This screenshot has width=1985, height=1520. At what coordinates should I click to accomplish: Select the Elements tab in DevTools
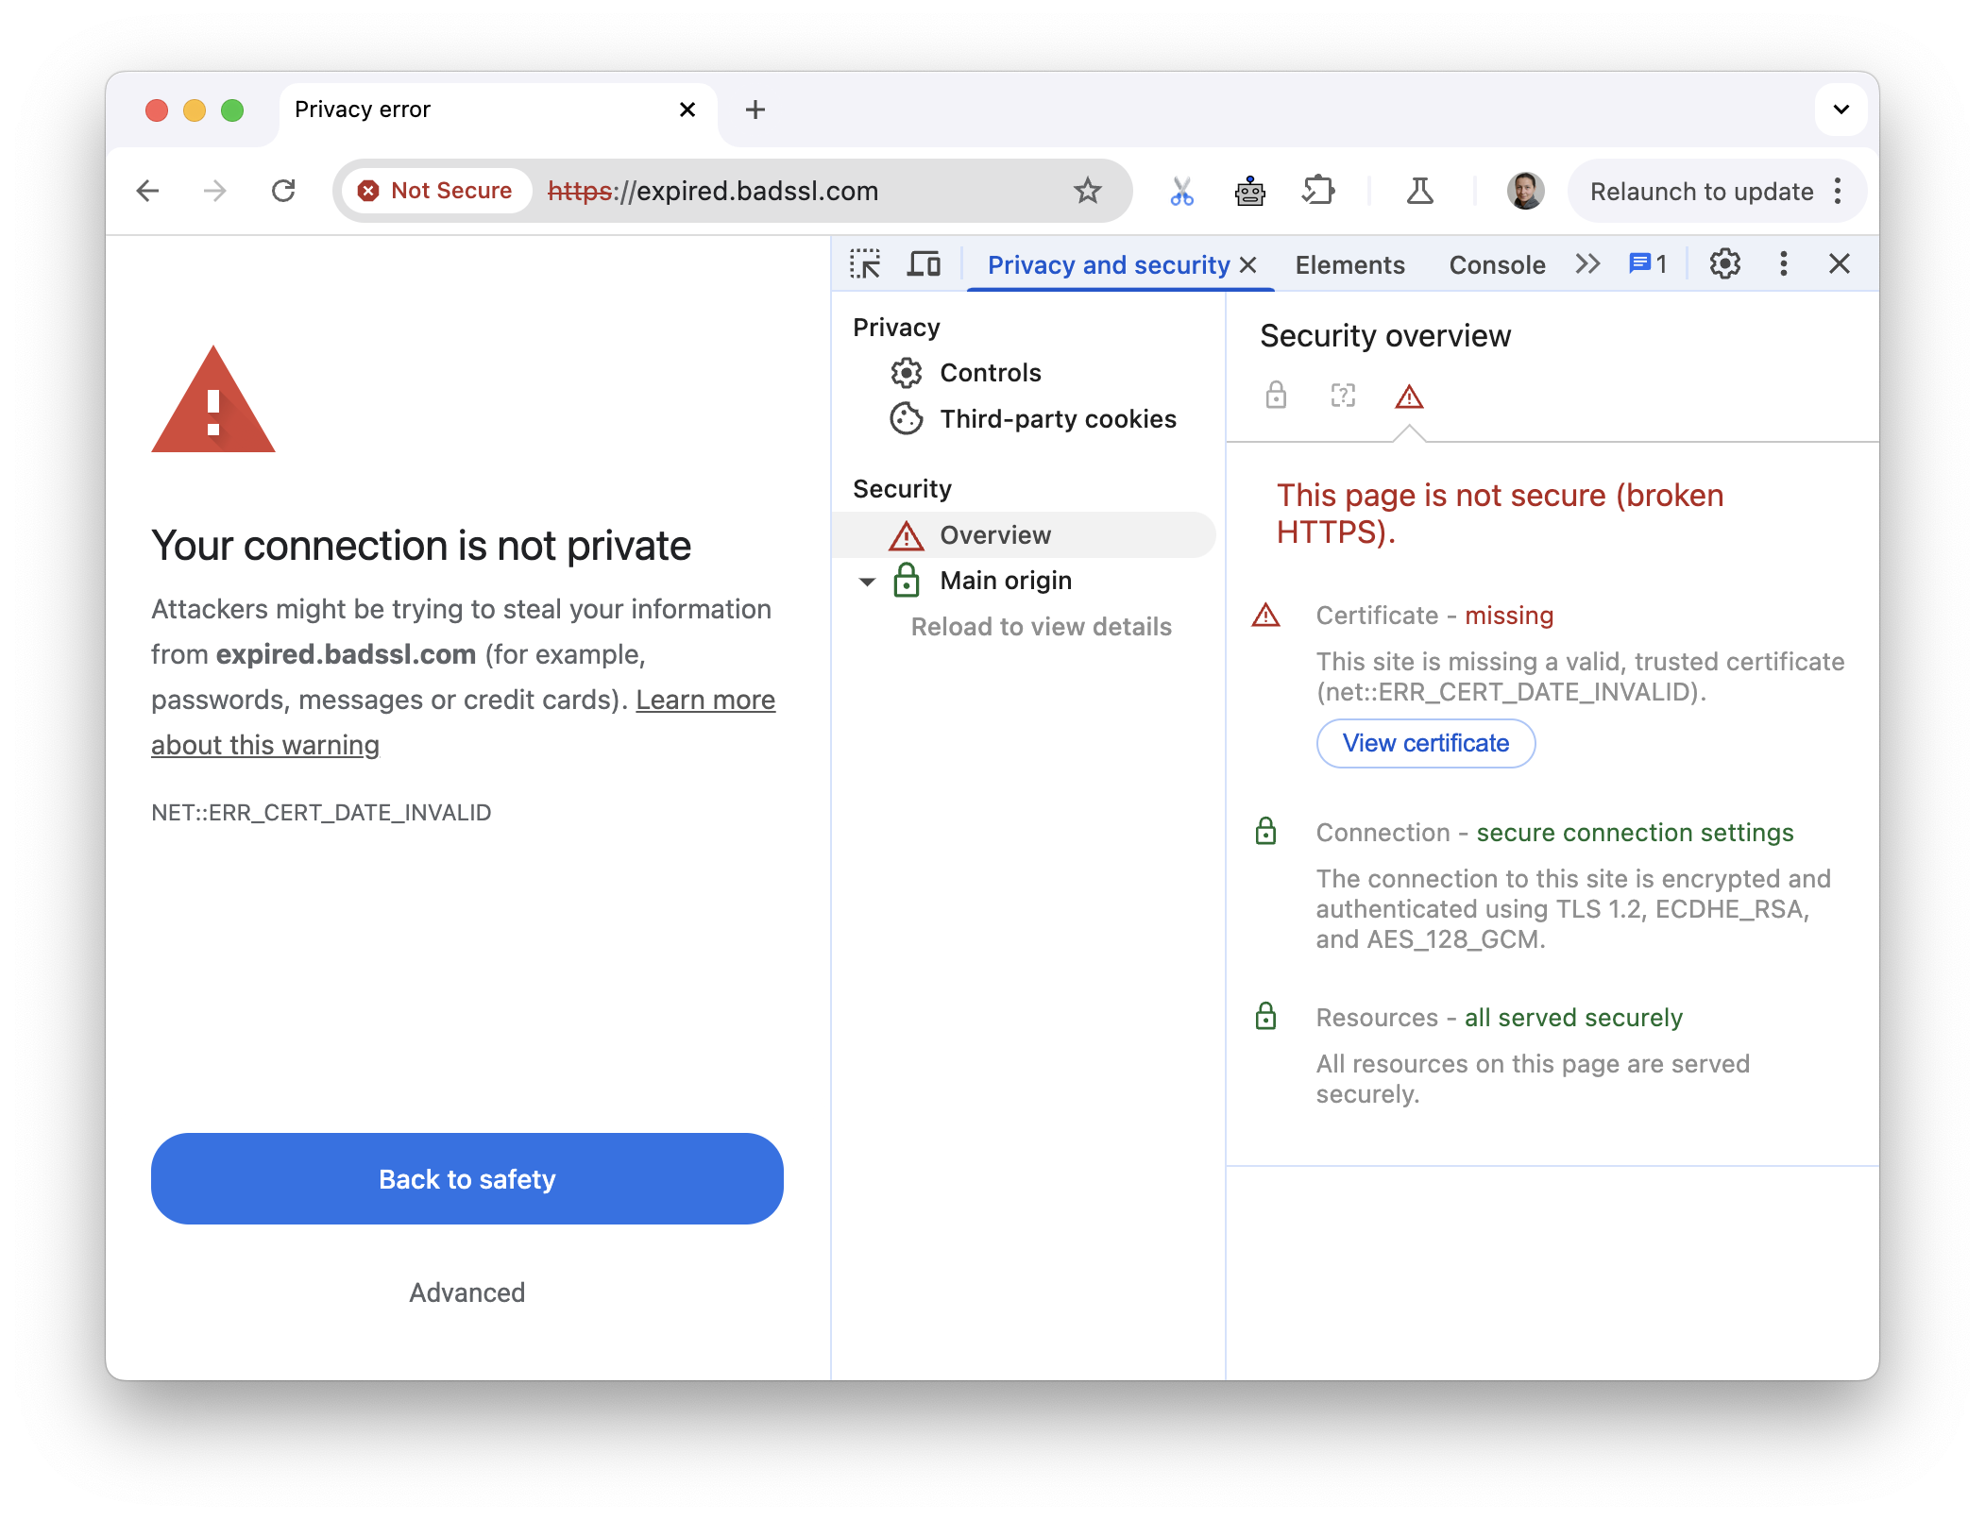pyautogui.click(x=1348, y=262)
